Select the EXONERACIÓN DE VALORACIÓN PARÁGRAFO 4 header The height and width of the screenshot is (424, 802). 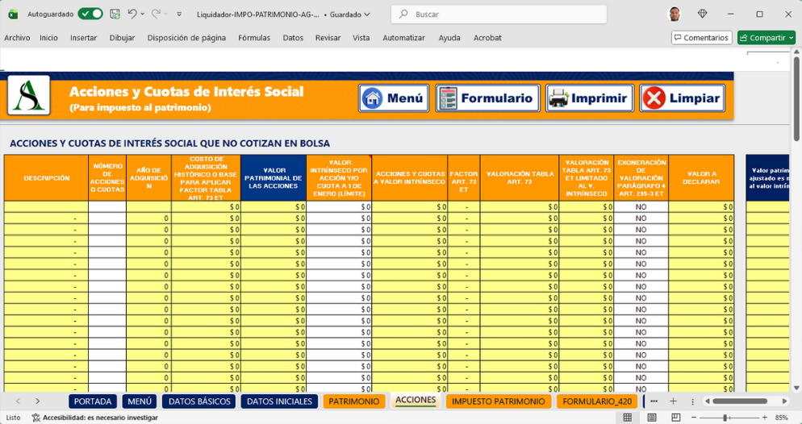[x=641, y=178]
